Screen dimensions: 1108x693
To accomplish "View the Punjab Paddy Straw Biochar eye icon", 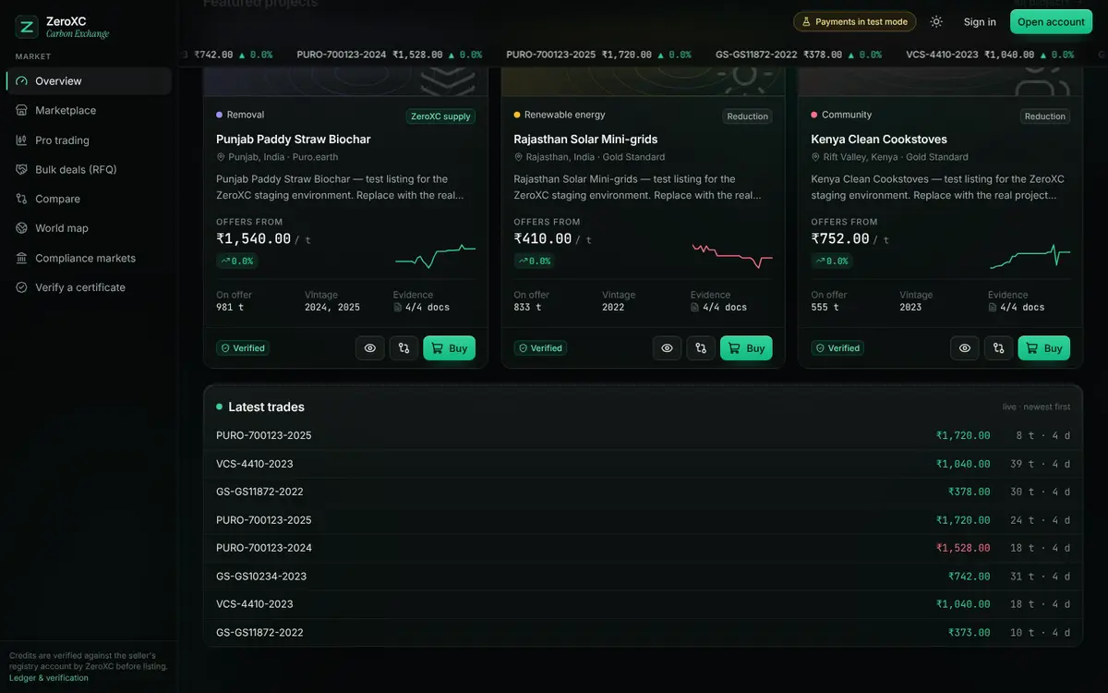I will 370,348.
